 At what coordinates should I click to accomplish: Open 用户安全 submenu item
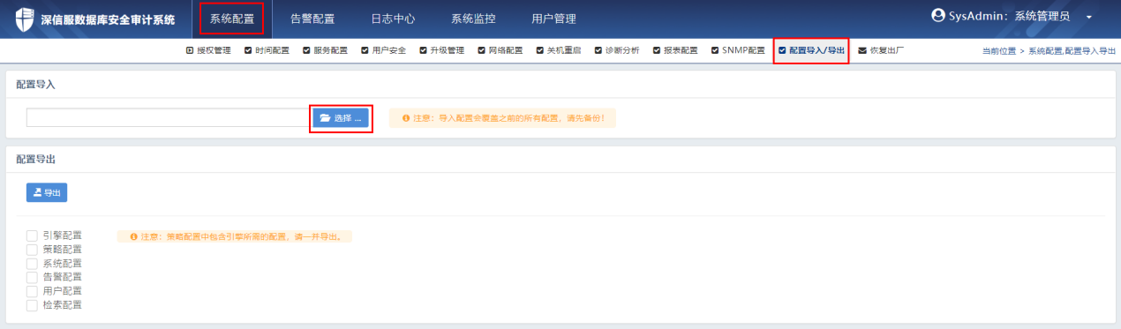click(x=383, y=50)
